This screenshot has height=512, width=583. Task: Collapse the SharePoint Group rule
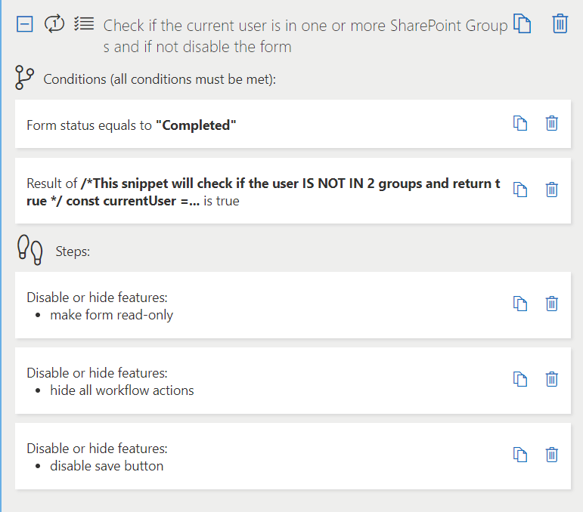pyautogui.click(x=24, y=24)
